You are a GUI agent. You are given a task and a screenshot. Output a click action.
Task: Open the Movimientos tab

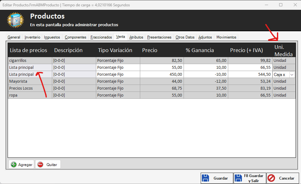226,37
